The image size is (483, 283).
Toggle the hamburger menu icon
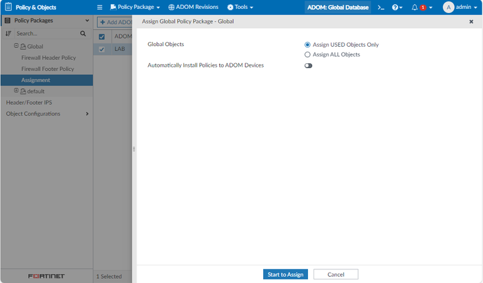point(99,7)
